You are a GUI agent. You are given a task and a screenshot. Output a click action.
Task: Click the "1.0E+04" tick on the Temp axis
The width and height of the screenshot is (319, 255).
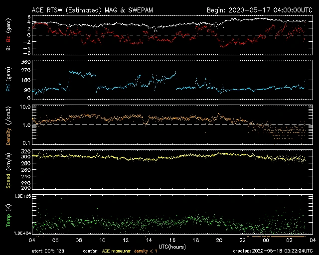coord(22,233)
